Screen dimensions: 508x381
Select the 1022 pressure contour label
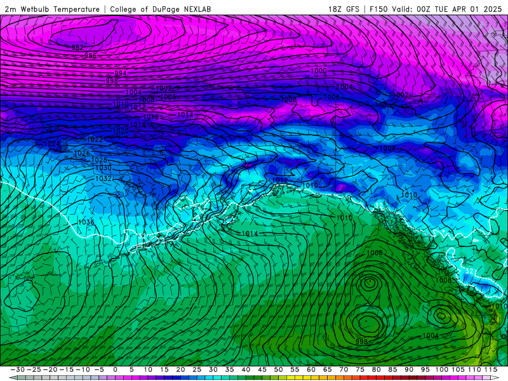pos(95,139)
